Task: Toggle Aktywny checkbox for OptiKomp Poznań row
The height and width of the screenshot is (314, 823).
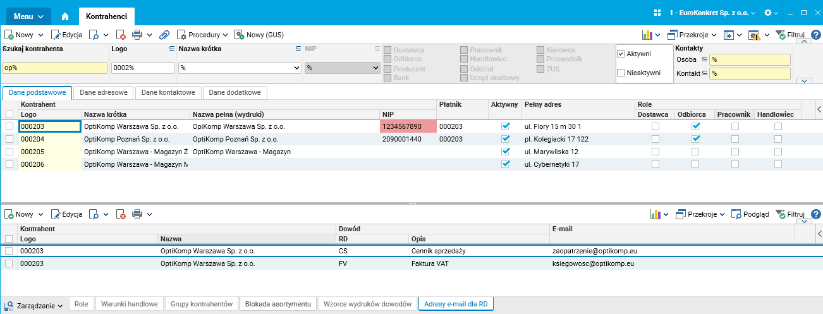Action: pyautogui.click(x=506, y=139)
